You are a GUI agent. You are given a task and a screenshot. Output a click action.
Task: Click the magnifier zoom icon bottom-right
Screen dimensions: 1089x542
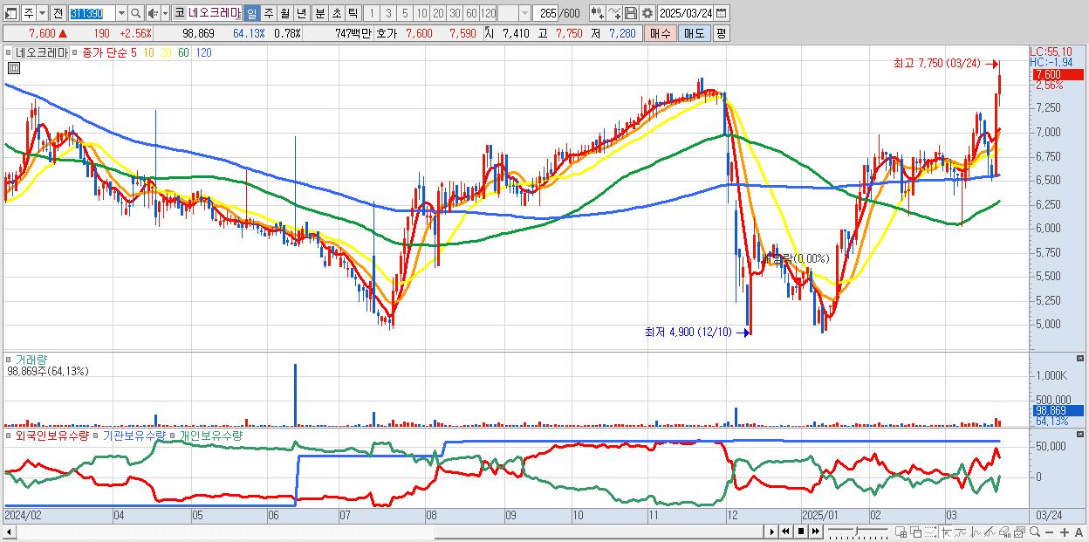coord(1035,532)
